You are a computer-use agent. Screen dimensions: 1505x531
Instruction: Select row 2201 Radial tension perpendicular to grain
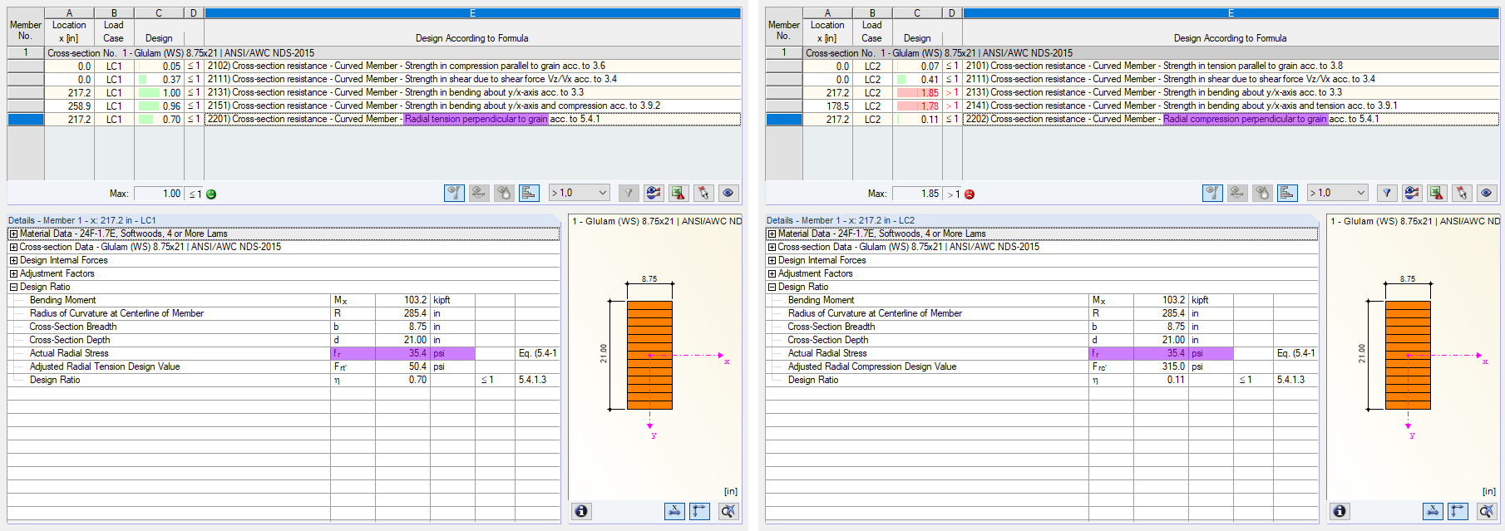pyautogui.click(x=374, y=119)
